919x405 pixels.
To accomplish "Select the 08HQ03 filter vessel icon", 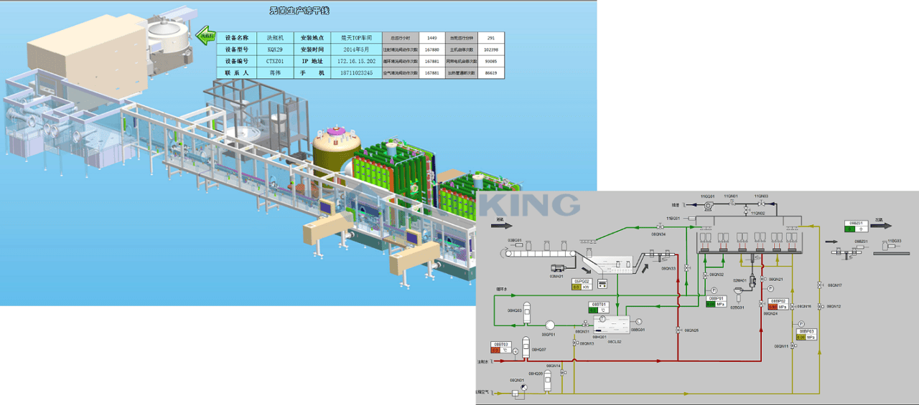I will point(526,309).
